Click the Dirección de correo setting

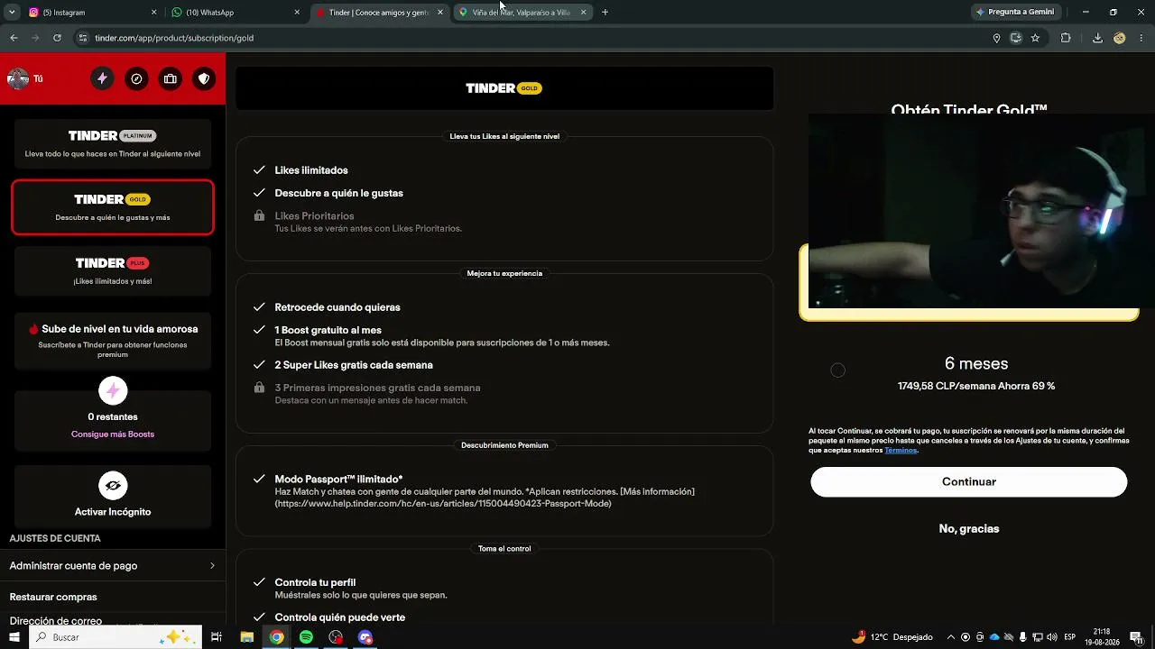point(56,620)
